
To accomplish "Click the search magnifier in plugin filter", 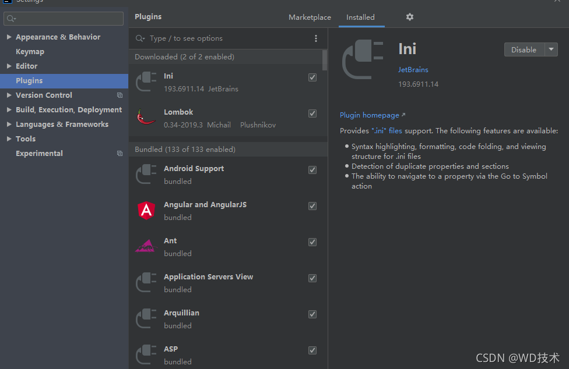I will click(140, 38).
